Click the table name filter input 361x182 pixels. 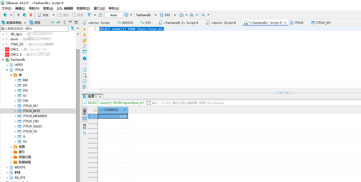34,28
